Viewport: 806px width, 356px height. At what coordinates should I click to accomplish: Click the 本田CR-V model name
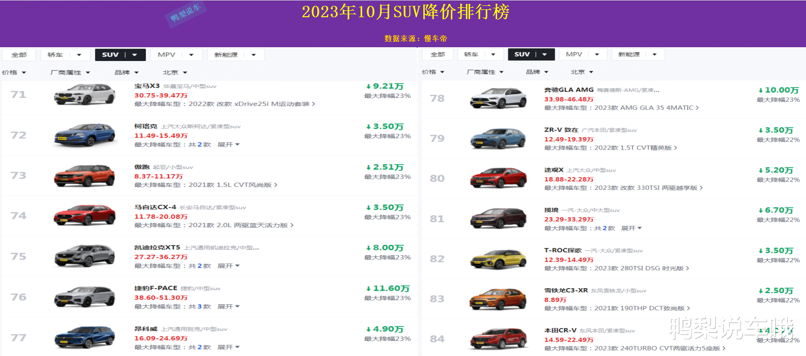coord(560,330)
